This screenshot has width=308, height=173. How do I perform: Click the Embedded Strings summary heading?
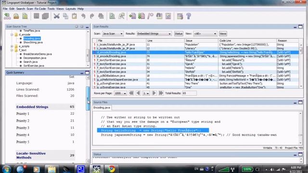click(x=32, y=107)
